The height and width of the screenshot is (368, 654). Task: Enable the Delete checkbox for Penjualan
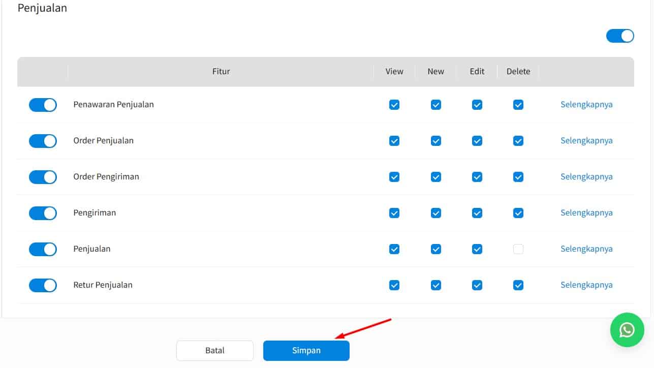click(x=518, y=249)
